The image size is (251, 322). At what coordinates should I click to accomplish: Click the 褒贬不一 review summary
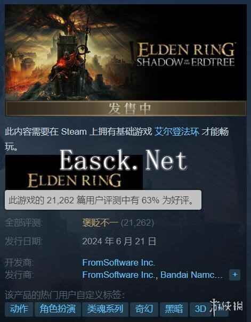101,223
